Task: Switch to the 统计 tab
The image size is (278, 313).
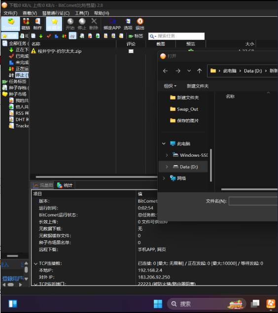Action: [65, 185]
